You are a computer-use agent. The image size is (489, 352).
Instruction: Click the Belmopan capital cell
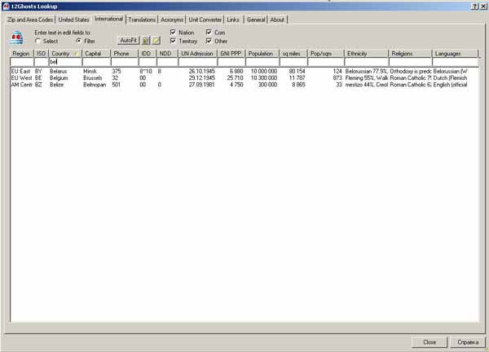point(95,85)
